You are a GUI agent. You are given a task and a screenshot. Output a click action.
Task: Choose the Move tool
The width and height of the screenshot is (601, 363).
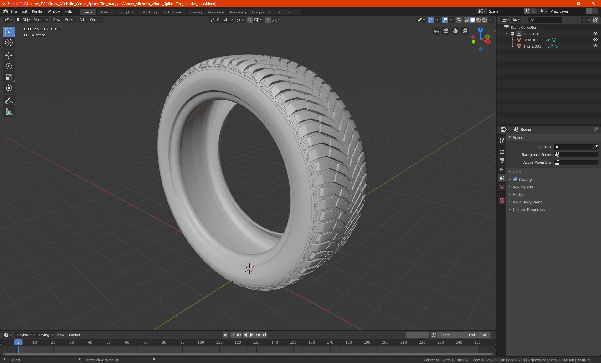(x=9, y=55)
